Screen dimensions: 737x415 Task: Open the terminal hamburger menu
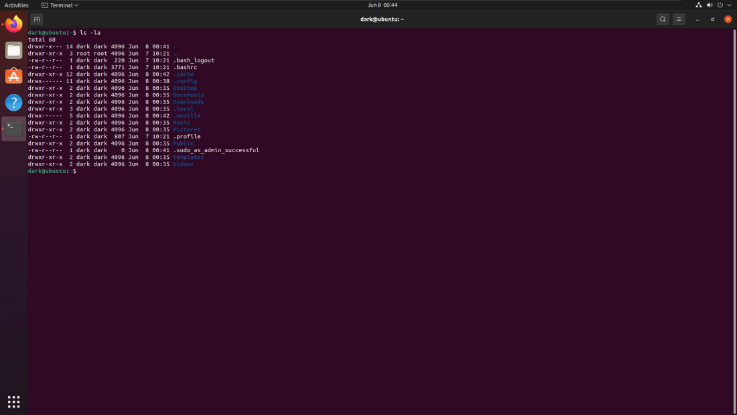(679, 19)
